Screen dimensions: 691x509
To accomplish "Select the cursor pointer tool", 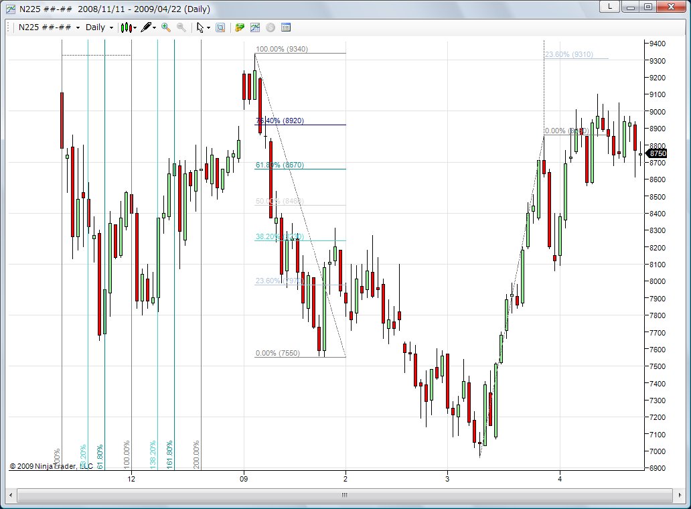I will (200, 27).
